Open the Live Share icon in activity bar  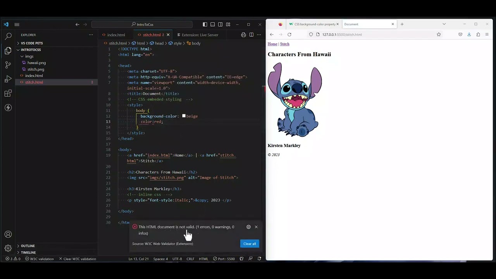(x=8, y=108)
